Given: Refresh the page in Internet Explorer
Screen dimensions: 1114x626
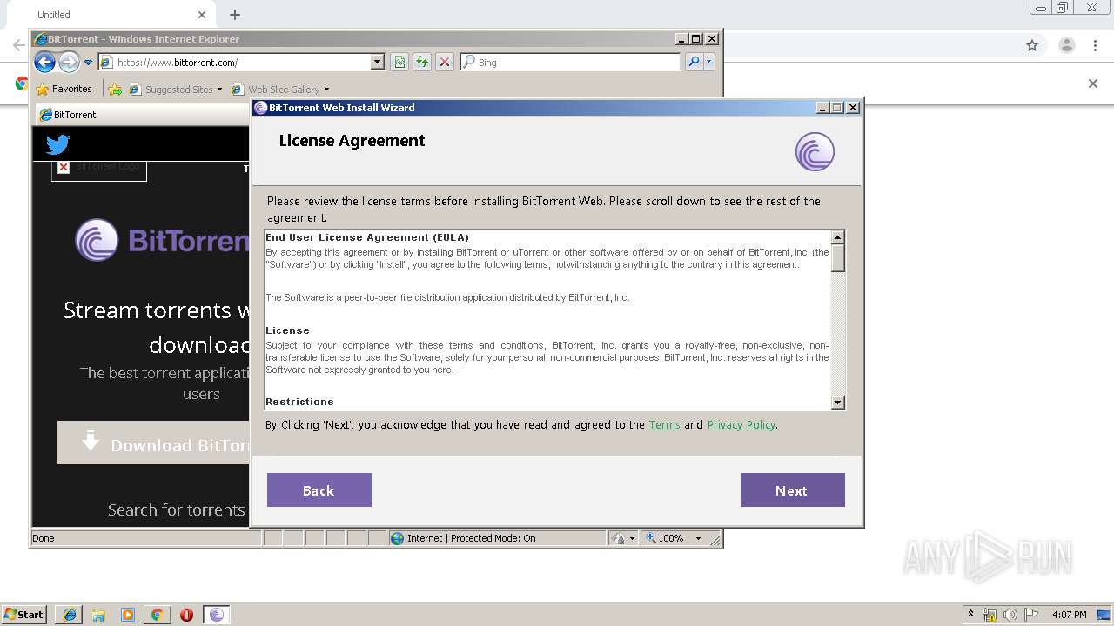Looking at the screenshot, I should (422, 62).
